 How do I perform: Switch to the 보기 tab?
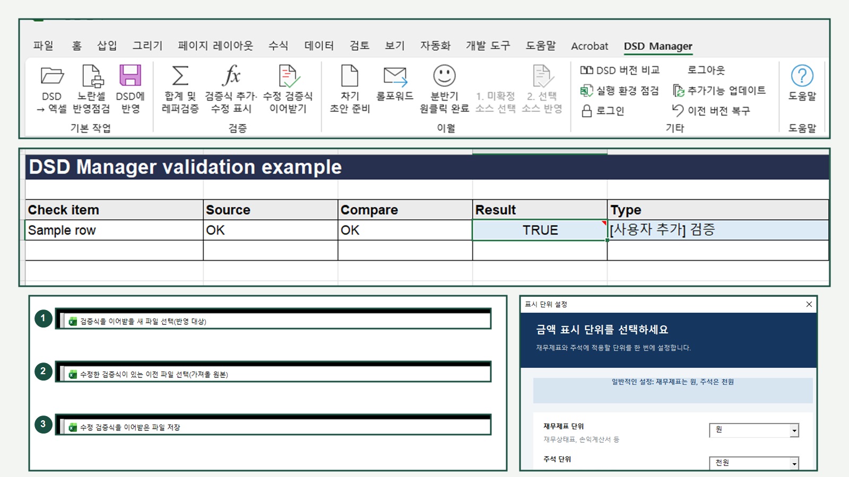pyautogui.click(x=395, y=46)
